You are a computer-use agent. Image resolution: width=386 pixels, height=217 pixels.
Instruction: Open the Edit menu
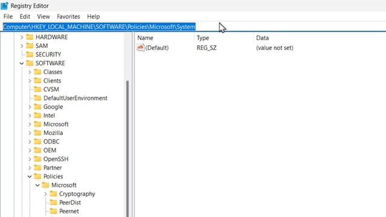tap(25, 16)
